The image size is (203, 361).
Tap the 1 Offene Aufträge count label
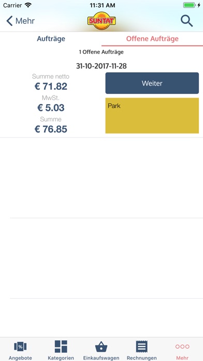point(102,52)
